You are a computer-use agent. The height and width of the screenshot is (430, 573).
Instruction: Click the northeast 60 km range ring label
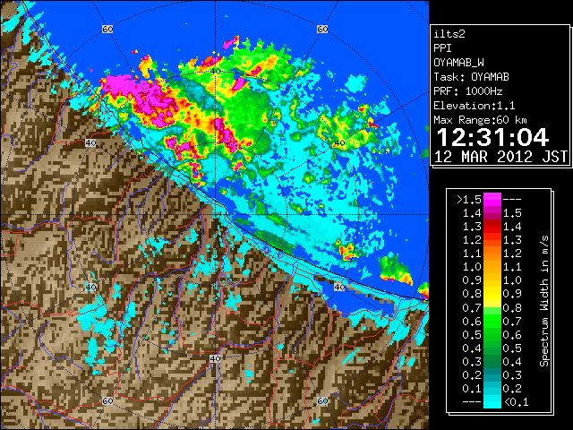(322, 29)
